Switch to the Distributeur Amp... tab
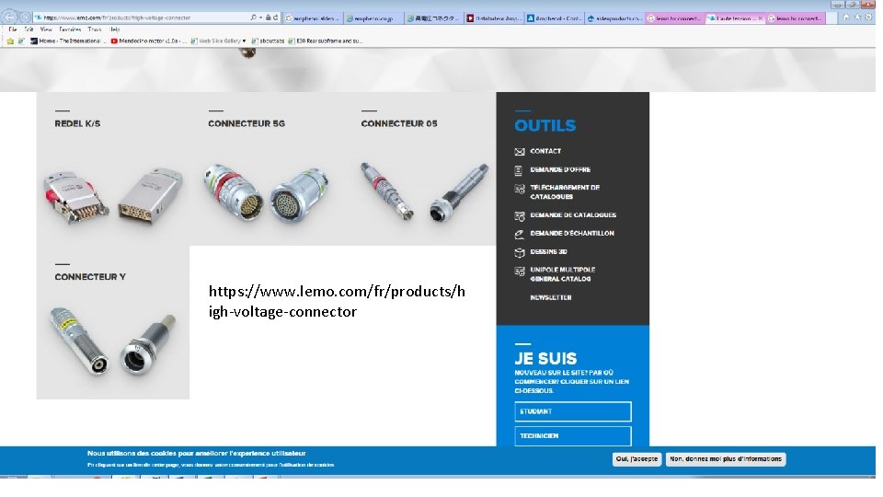883x497 pixels. tap(494, 18)
